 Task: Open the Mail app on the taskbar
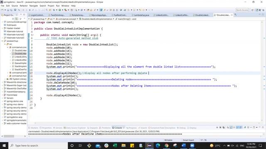tap(98, 145)
